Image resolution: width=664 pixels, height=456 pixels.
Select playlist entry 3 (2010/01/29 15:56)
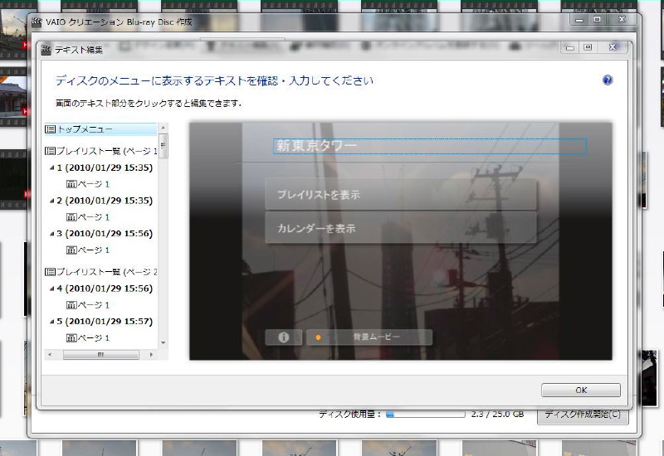pos(105,234)
